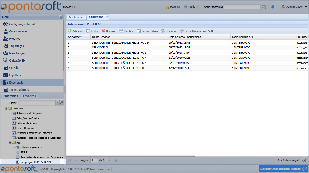
Task: Switch to the Favoritos tab
Action: point(29,96)
